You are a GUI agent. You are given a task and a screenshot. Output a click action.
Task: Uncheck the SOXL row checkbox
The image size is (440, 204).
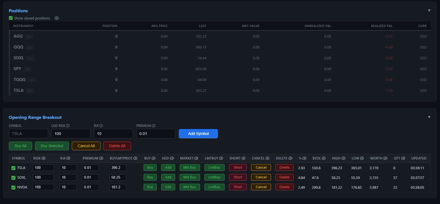pyautogui.click(x=14, y=177)
